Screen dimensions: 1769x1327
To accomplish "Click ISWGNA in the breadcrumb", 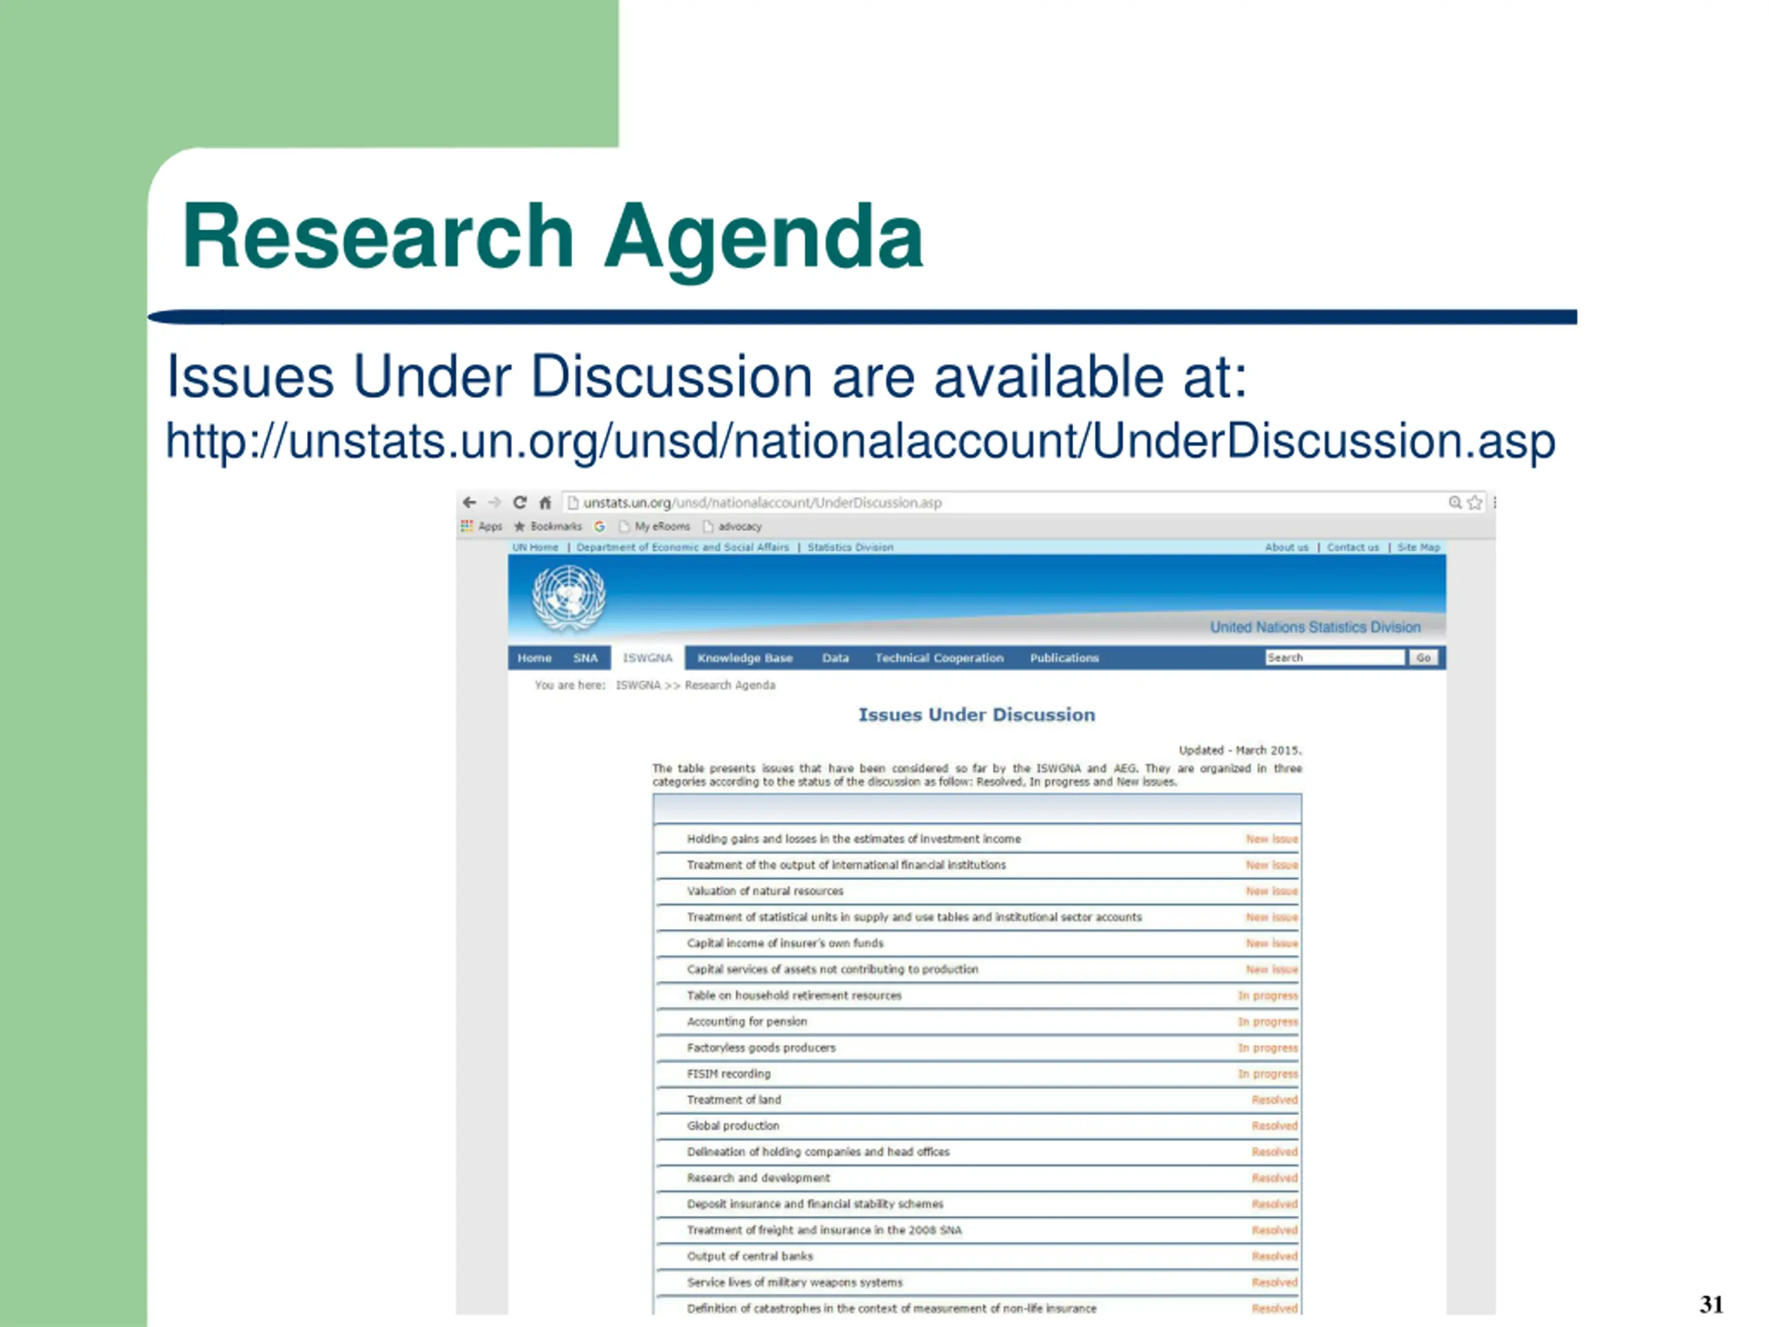I will [x=638, y=686].
